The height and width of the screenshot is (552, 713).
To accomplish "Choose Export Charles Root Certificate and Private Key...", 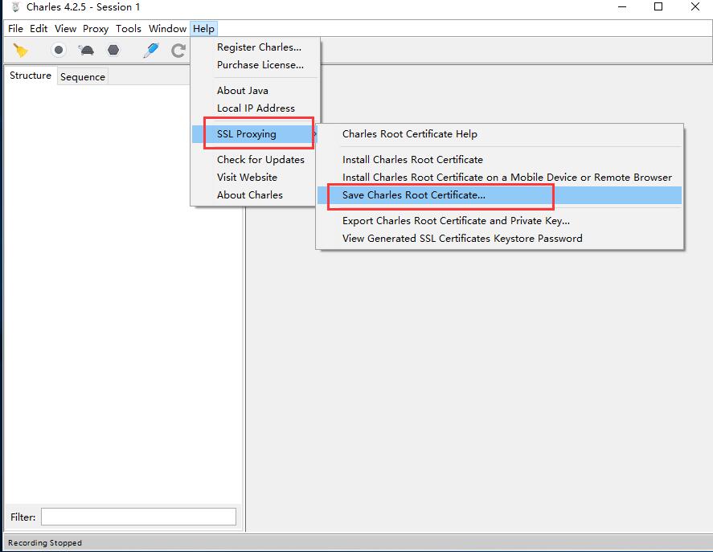I will pos(499,221).
